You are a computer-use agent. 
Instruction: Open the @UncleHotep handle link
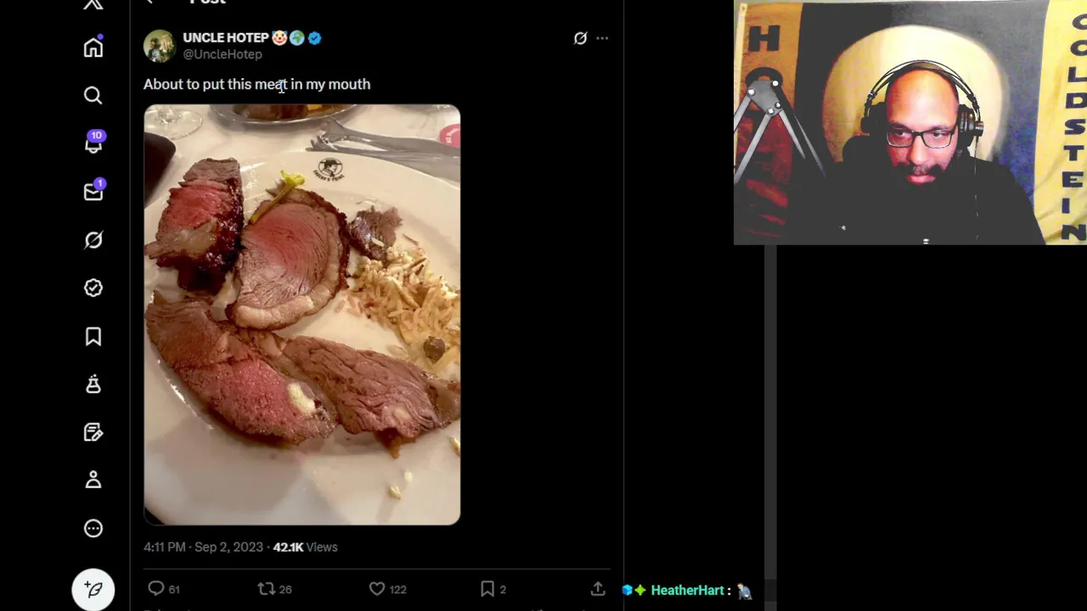coord(222,54)
